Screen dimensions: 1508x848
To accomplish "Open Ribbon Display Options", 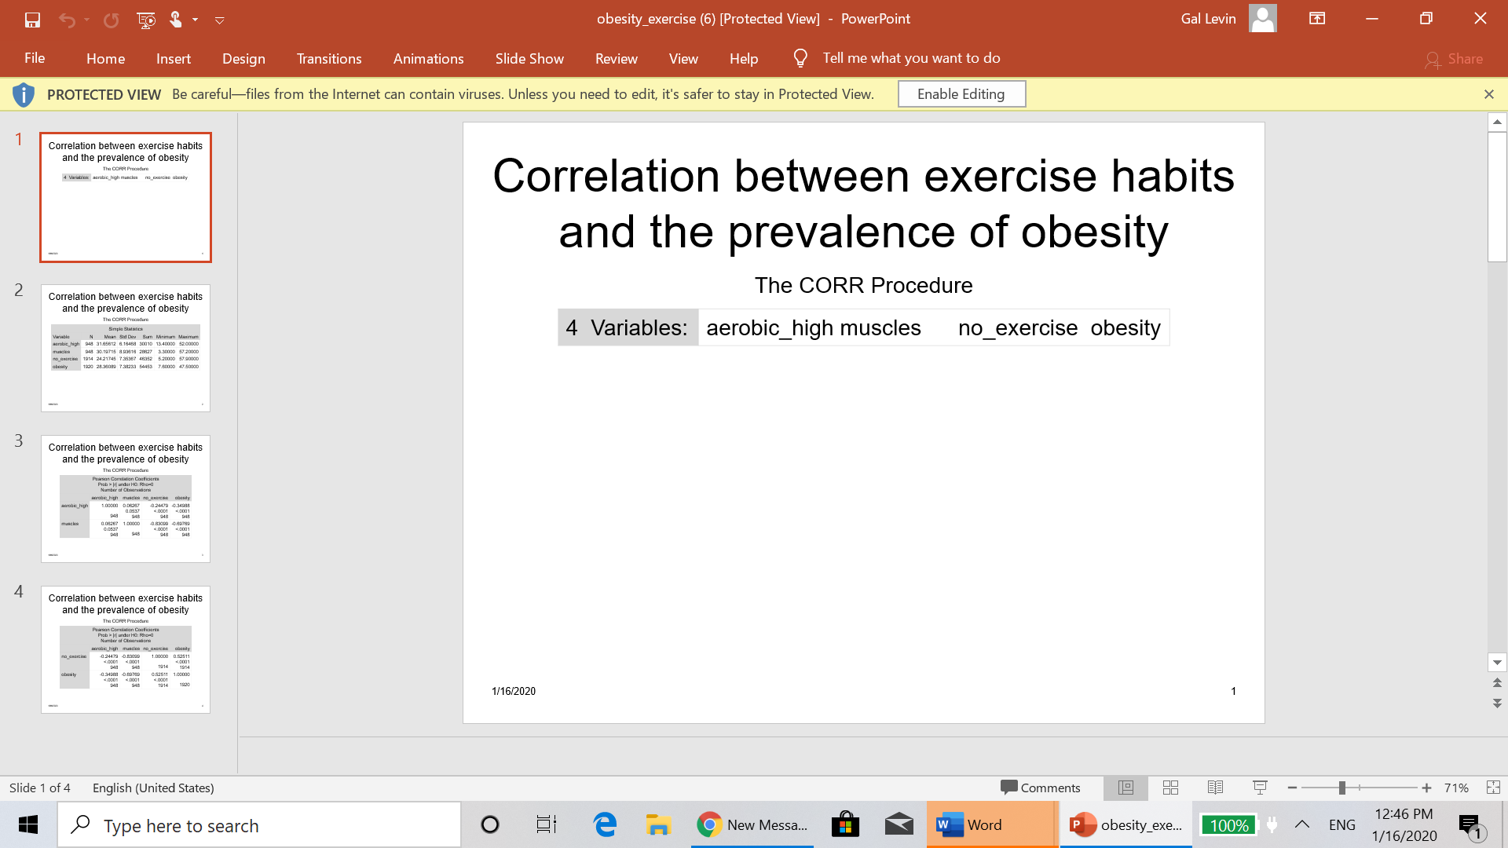I will click(x=1317, y=18).
